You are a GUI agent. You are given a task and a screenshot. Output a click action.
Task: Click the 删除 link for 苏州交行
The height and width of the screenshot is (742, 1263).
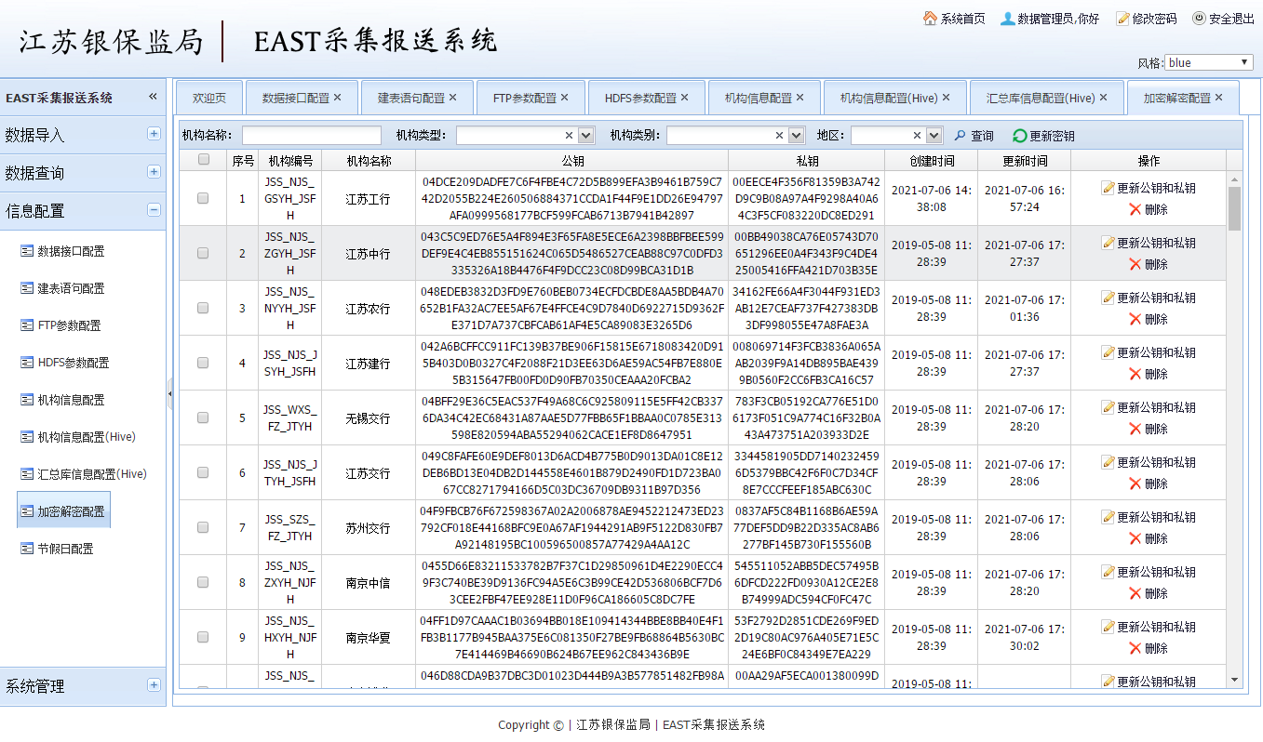pos(1156,538)
